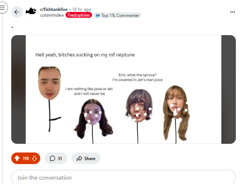Open the 31 comments
The height and width of the screenshot is (184, 242).
click(56, 158)
